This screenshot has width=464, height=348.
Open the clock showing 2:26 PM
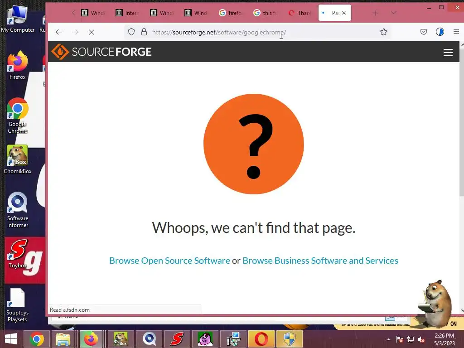pos(444,339)
